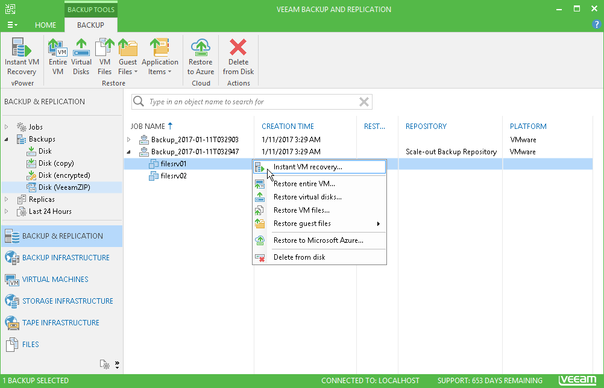
Task: Choose Delete from disk in context menu
Action: pos(319,257)
